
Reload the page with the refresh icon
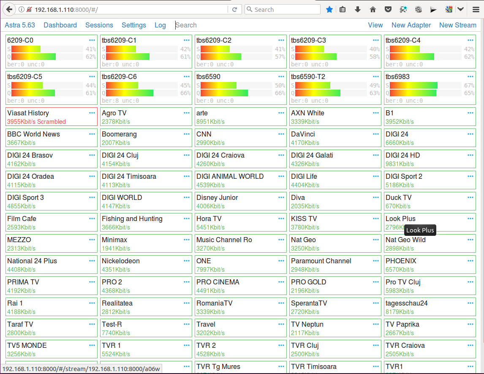(234, 9)
